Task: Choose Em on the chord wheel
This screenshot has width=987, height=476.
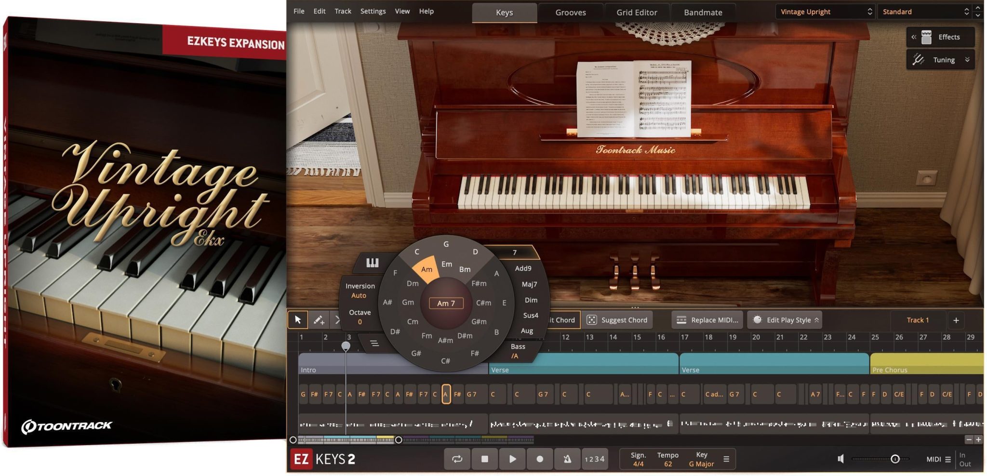Action: point(447,264)
